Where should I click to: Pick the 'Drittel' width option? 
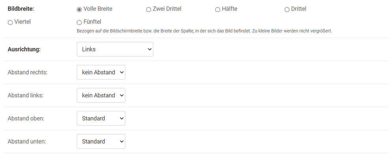tap(287, 9)
